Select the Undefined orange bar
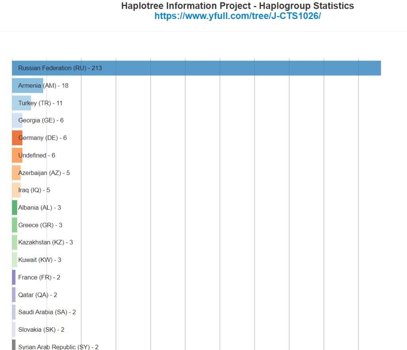This screenshot has height=350, width=407. 17,156
